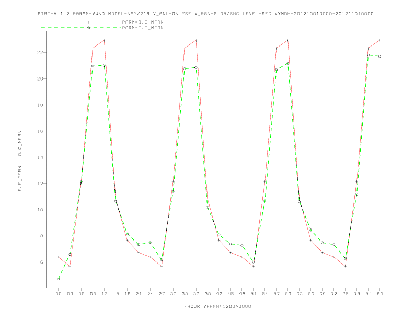Screen dimensions: 414x320
Task: Click x-axis forecast hour label 54
Action: pyautogui.click(x=265, y=294)
